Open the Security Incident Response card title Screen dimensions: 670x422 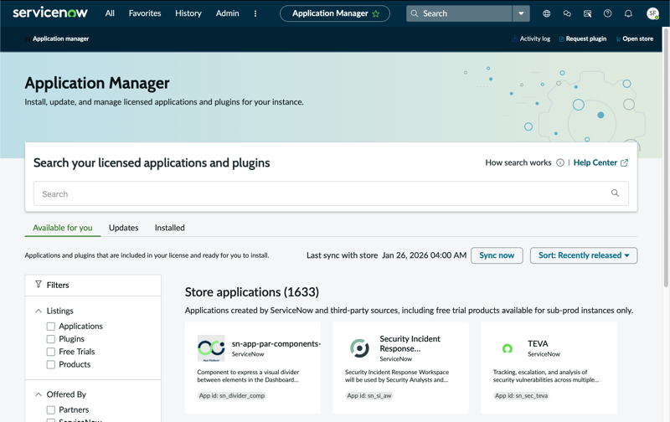410,344
